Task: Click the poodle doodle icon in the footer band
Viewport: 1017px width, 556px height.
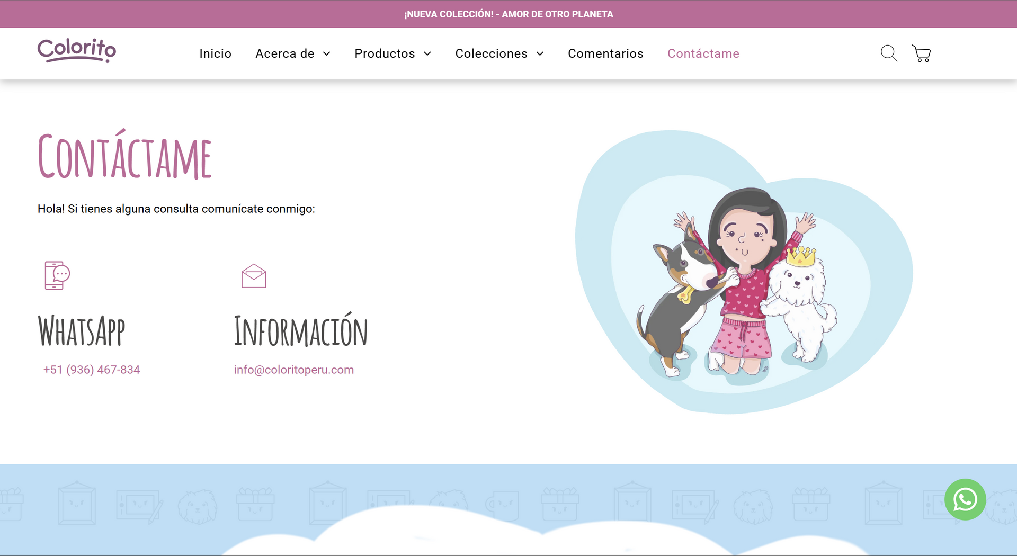Action: coord(198,505)
